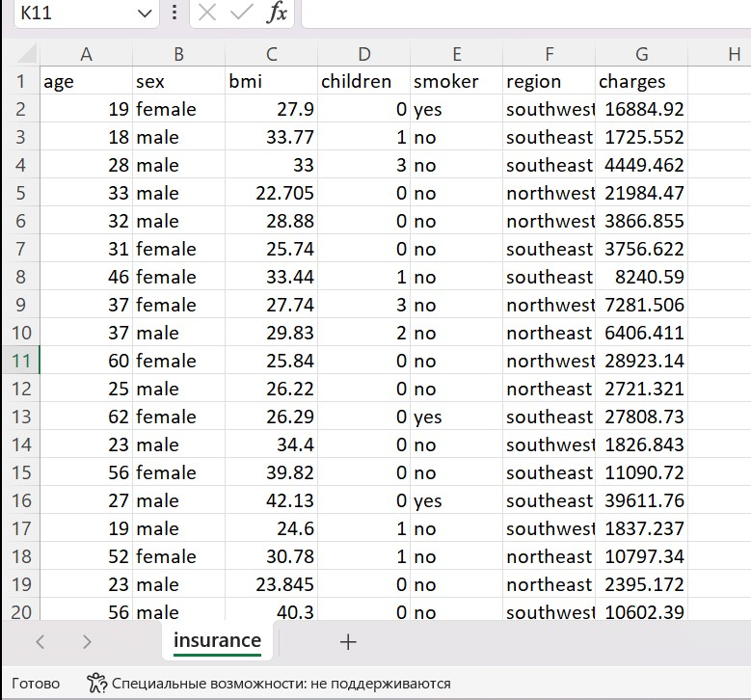Select column C header
The width and height of the screenshot is (751, 700).
(x=271, y=54)
